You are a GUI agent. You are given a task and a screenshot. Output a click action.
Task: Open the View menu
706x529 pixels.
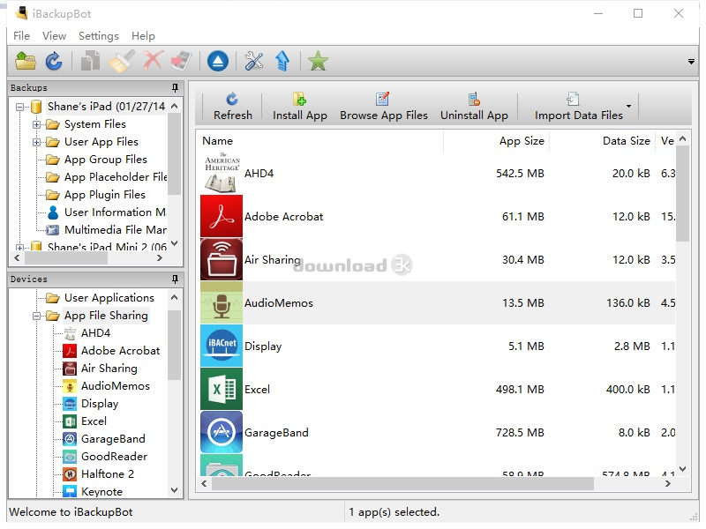tap(54, 35)
